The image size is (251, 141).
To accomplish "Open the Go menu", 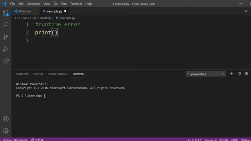I will 56,4.
